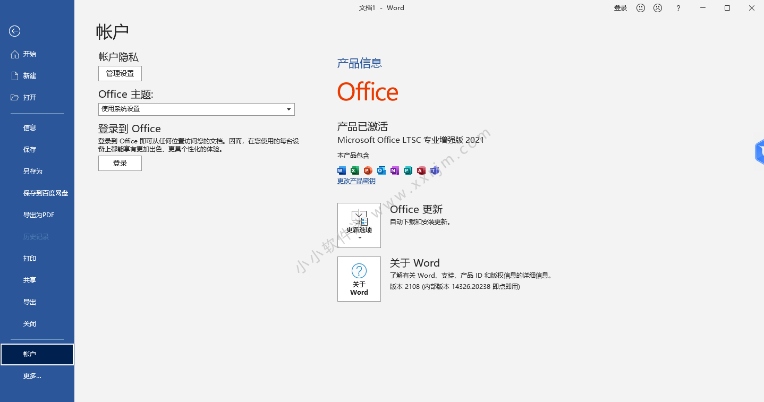Click the Outlook app icon under 本产品包含
764x402 pixels.
381,170
